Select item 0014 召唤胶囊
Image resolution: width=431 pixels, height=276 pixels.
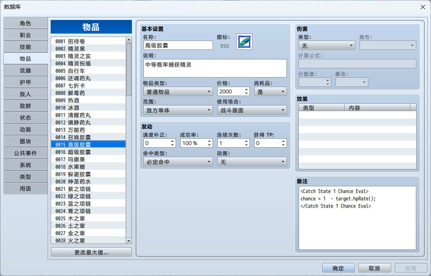pyautogui.click(x=88, y=137)
